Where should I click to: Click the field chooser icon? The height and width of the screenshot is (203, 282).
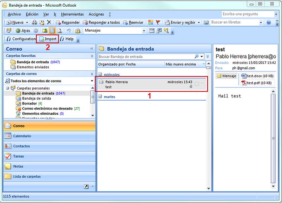click(x=159, y=31)
